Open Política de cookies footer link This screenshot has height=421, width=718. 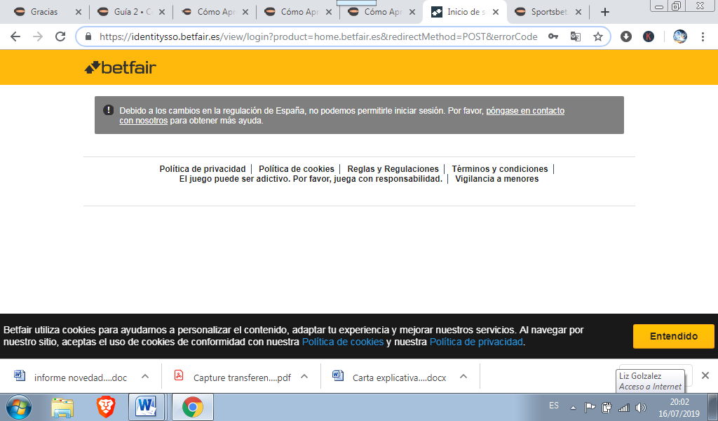coord(297,169)
